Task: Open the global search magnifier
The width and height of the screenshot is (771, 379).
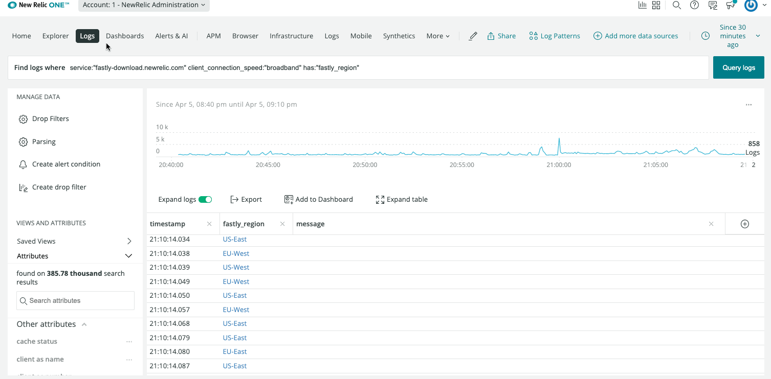Action: tap(676, 5)
